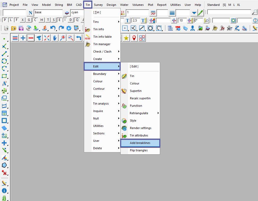Click the N name button
Viewport: 258px width, 201px height.
click(x=30, y=13)
